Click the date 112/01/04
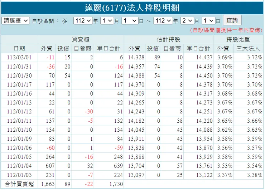 (19, 166)
